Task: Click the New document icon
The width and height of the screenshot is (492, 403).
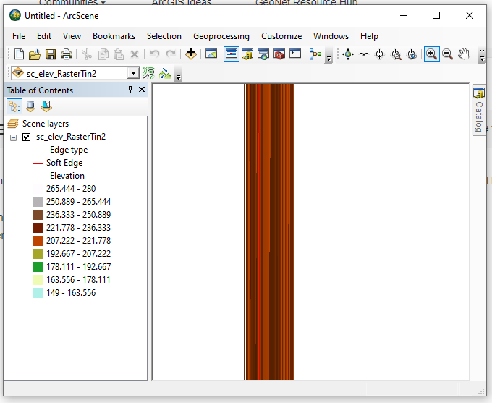Action: pyautogui.click(x=19, y=54)
